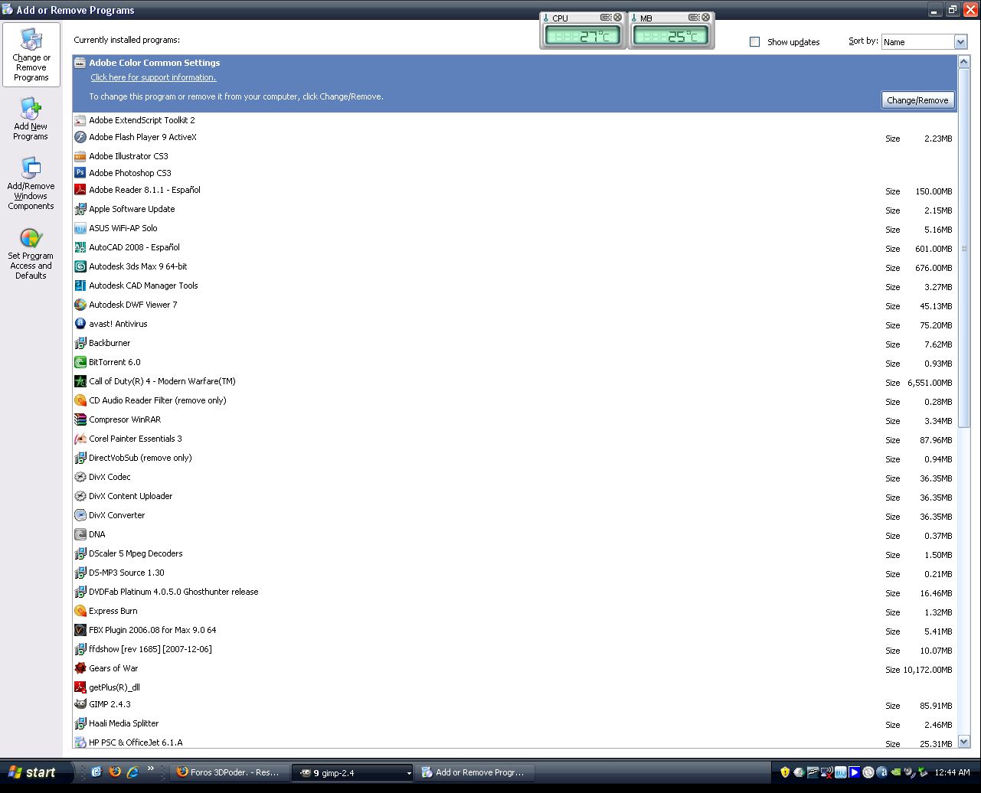Select DScaler 5 Mpeg Decoders entry
Image resolution: width=981 pixels, height=793 pixels.
coord(515,553)
